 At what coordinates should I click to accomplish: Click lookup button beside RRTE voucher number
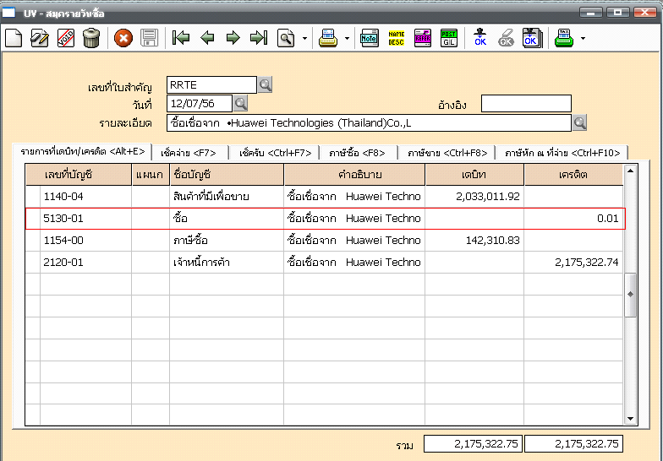pos(265,84)
